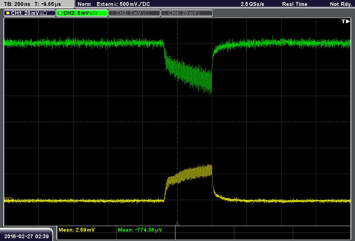
Task: Select the CH2: 5 mV channel tab
Action: [82, 13]
